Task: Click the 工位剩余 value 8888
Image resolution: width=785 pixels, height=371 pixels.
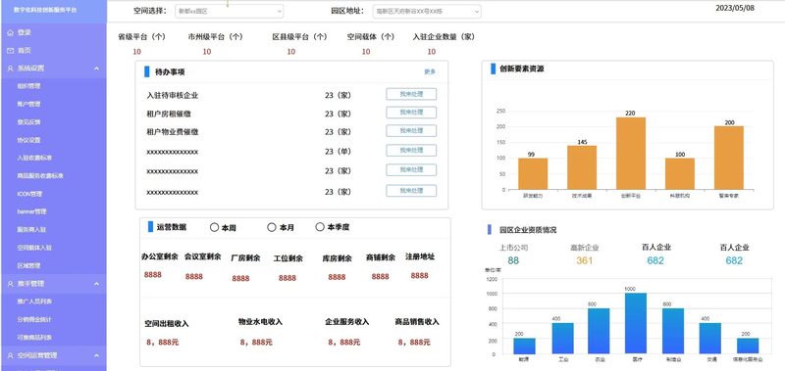Action: click(x=288, y=278)
